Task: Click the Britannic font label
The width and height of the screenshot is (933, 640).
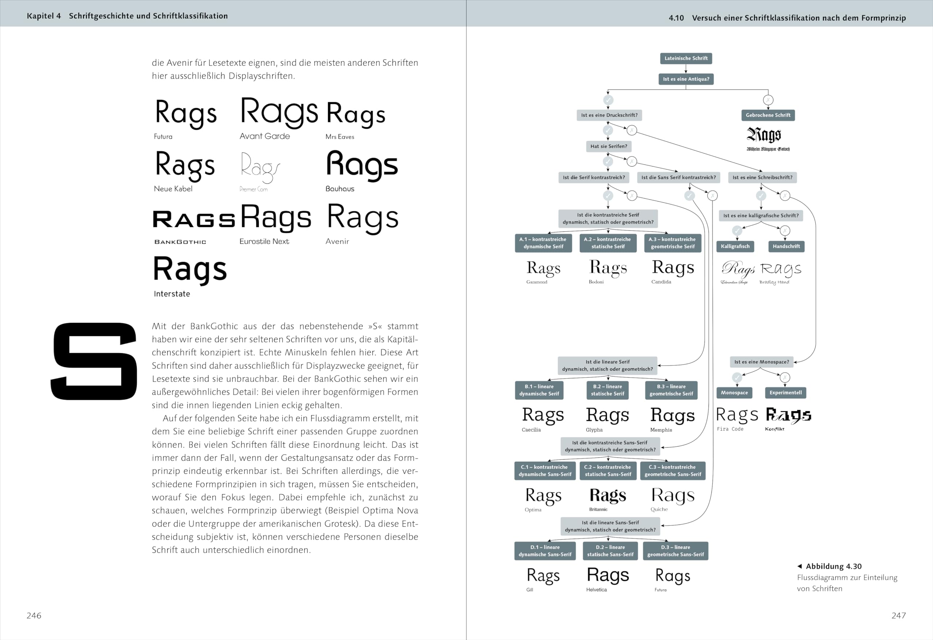Action: point(598,510)
